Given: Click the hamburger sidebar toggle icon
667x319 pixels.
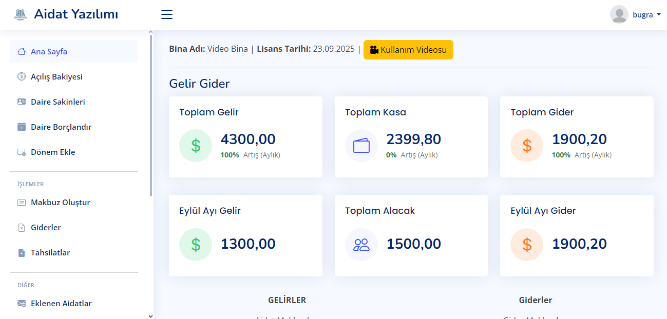Looking at the screenshot, I should coord(167,14).
